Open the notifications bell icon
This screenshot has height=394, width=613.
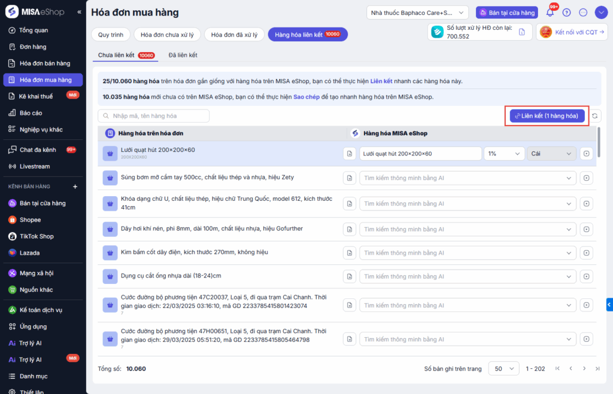pyautogui.click(x=550, y=13)
